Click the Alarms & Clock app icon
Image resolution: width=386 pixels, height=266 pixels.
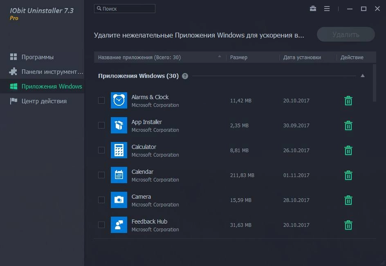(x=119, y=100)
